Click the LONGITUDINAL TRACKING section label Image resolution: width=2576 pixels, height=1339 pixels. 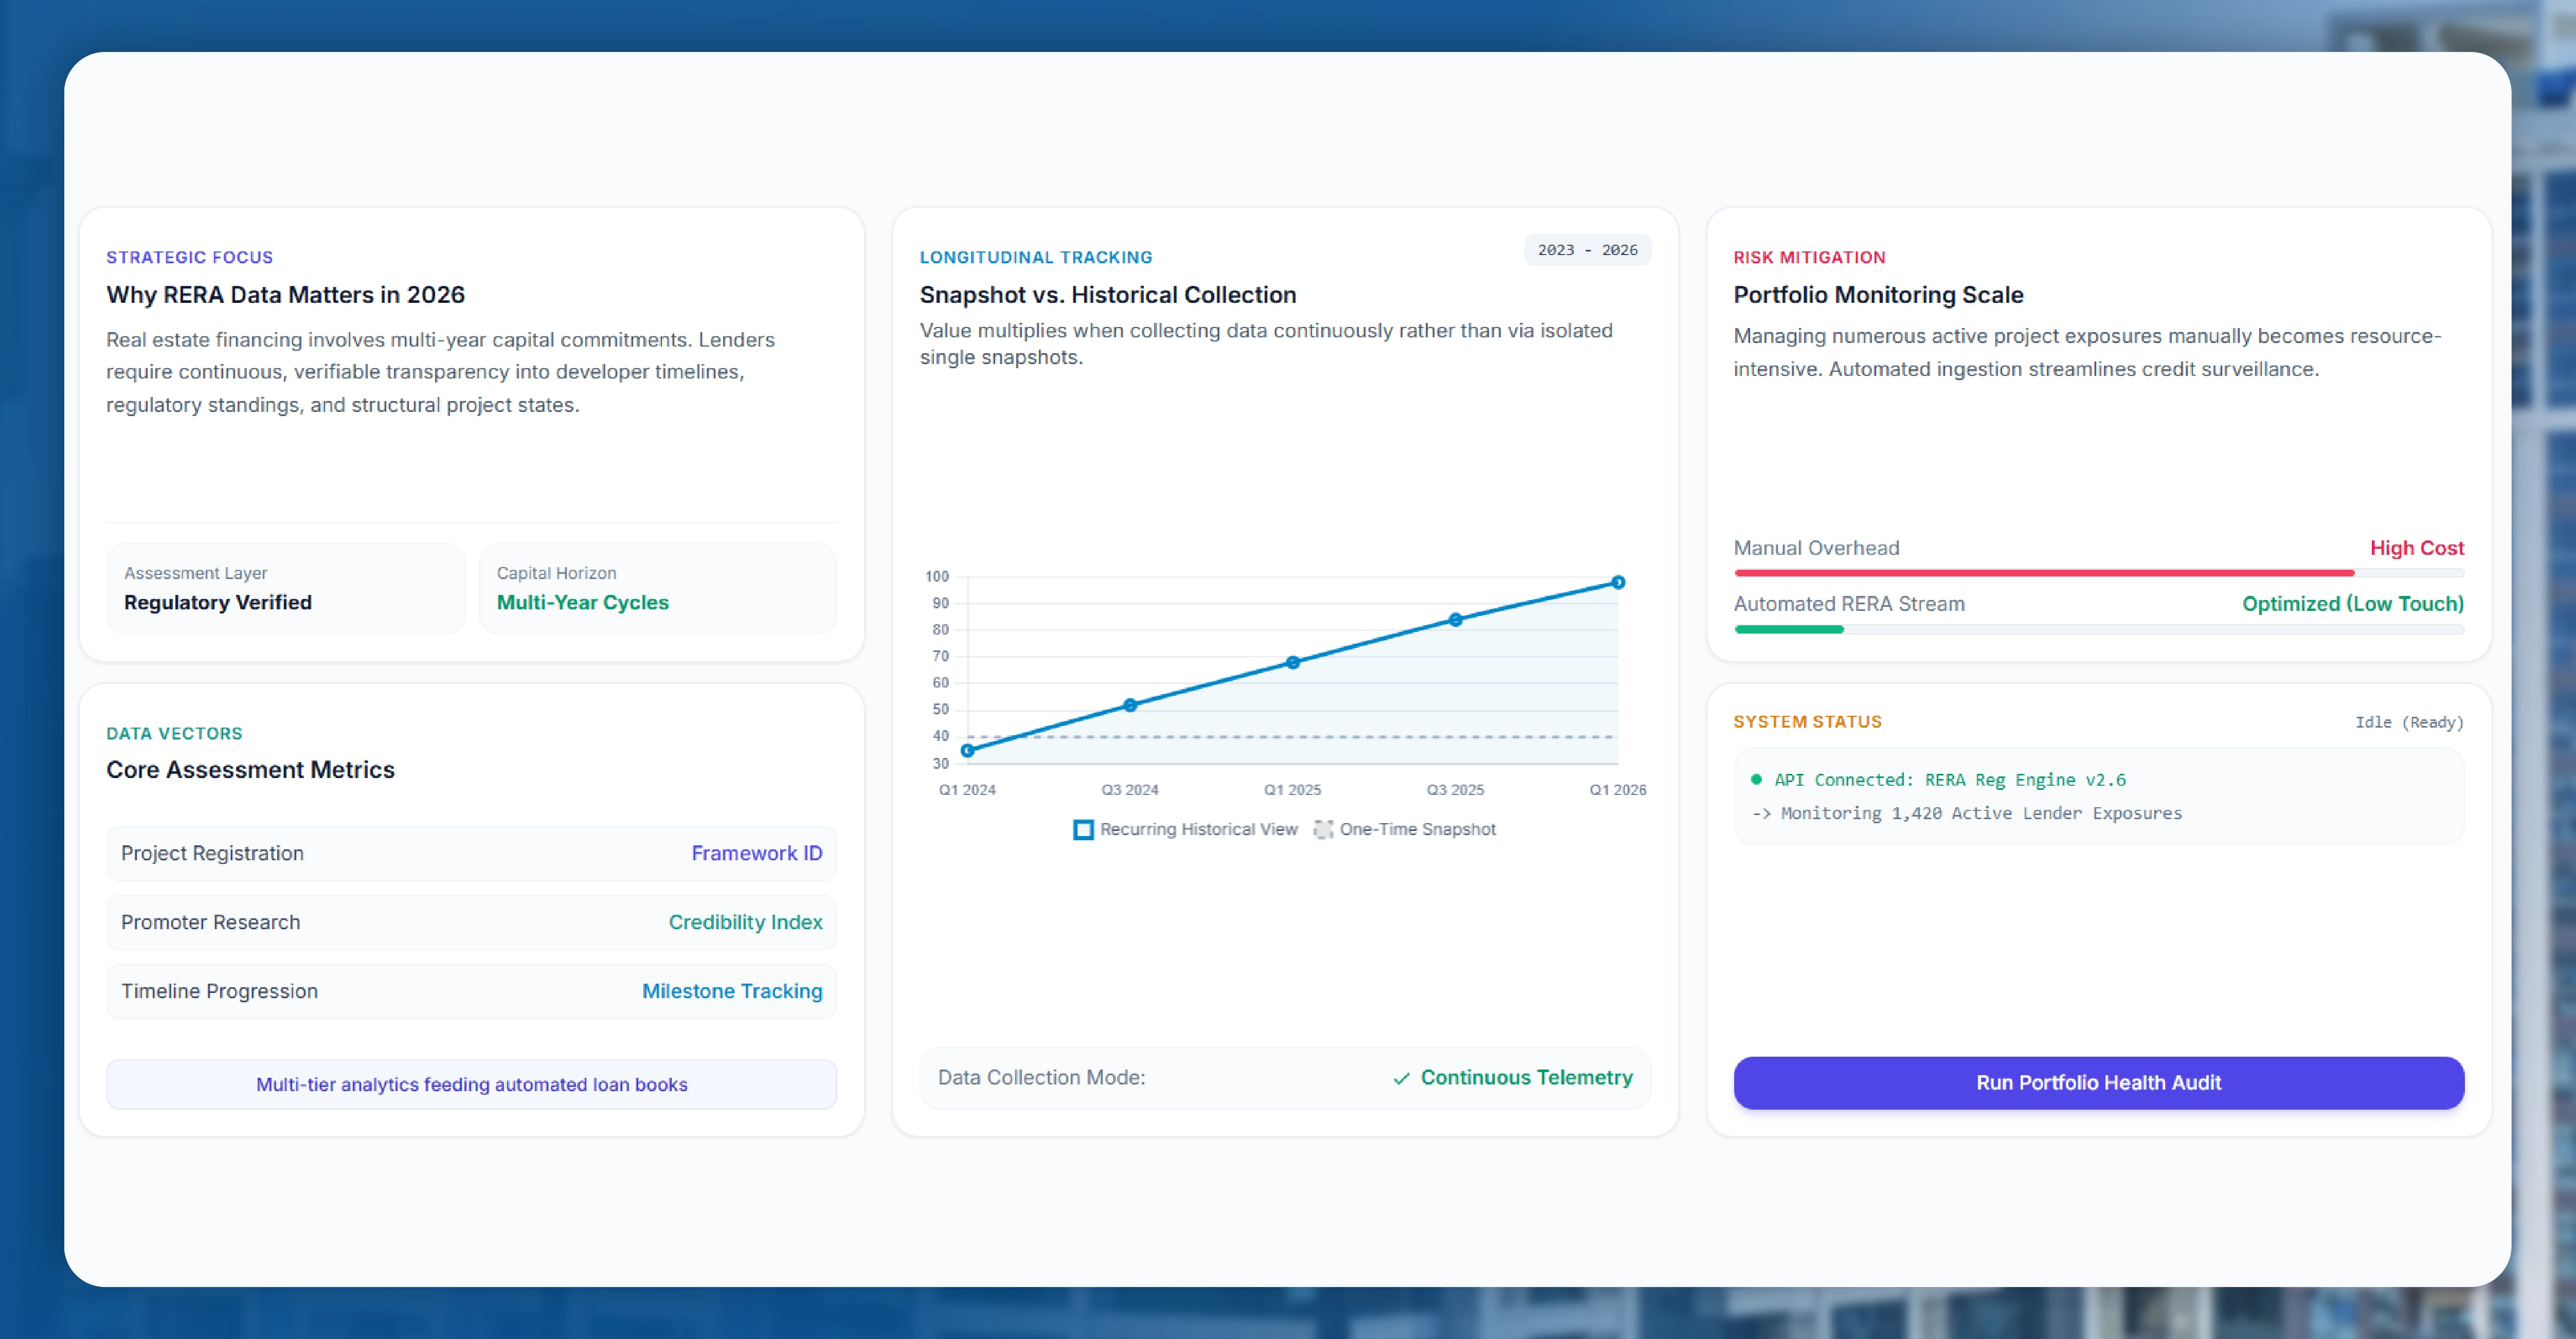point(1035,257)
